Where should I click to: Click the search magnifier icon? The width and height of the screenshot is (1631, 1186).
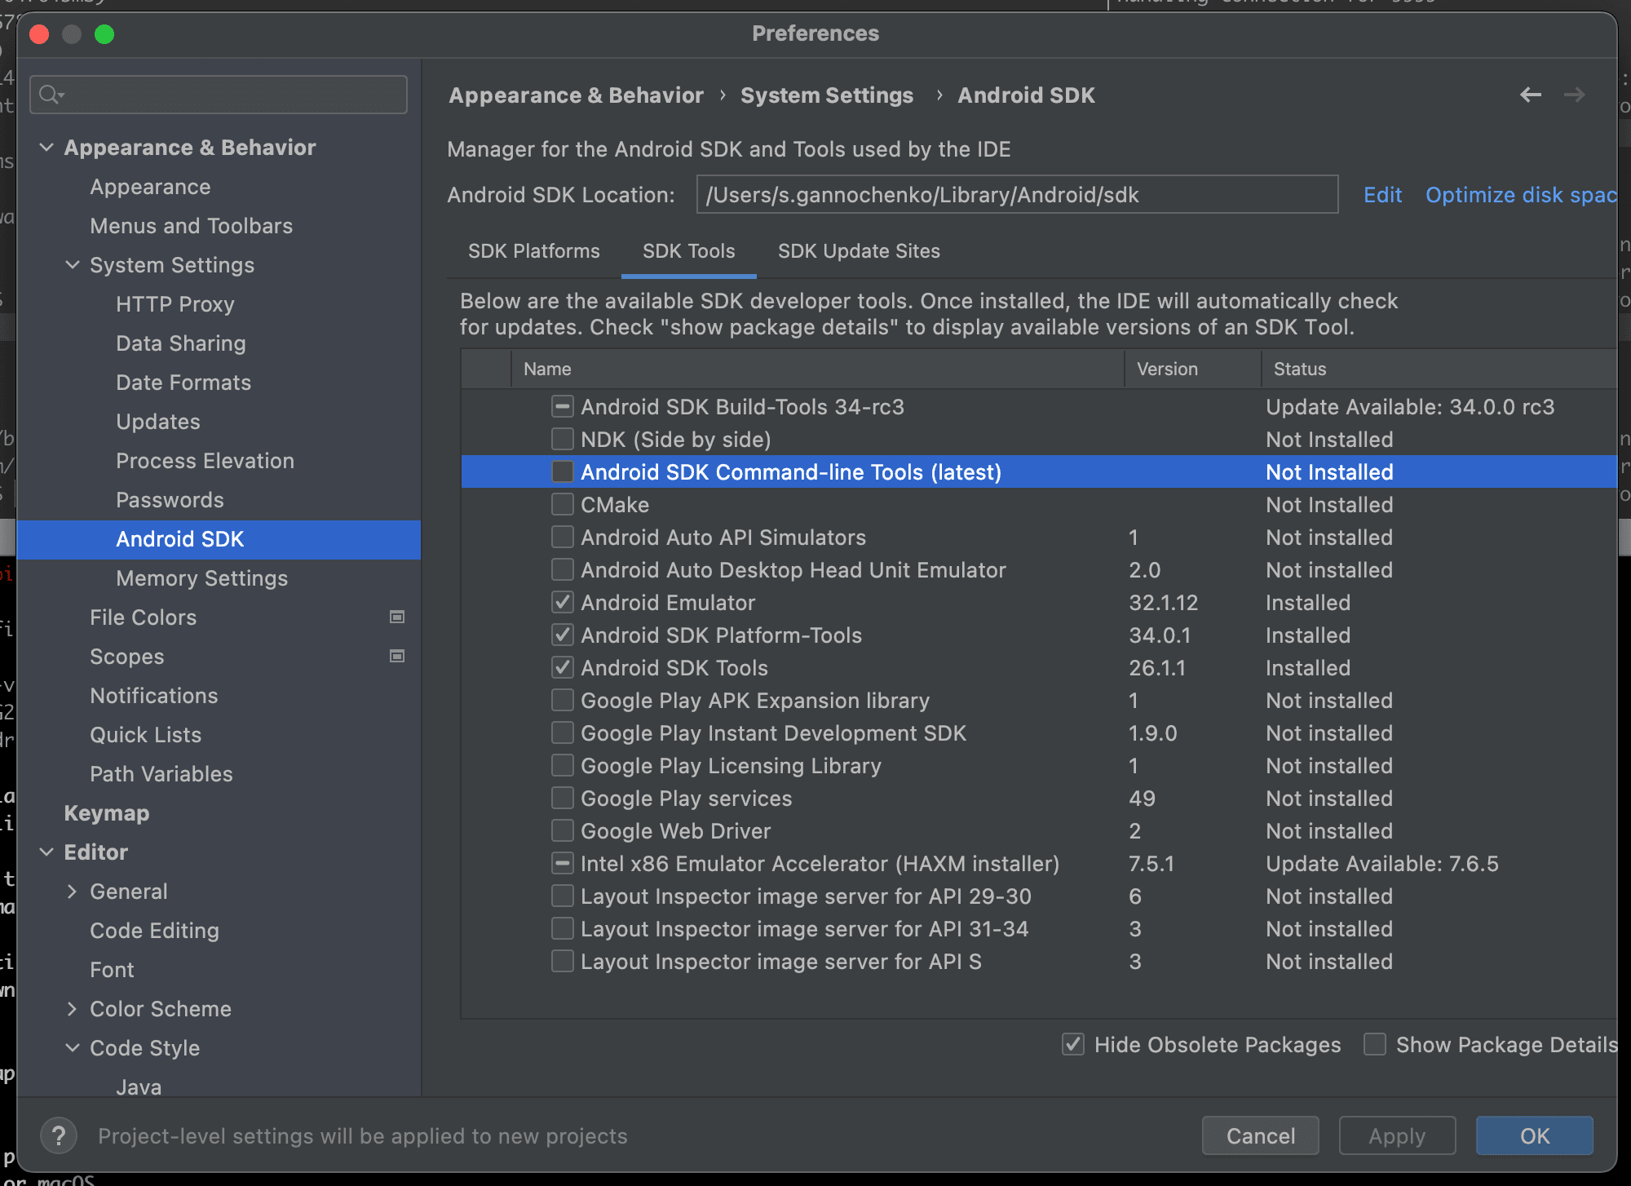[x=51, y=95]
